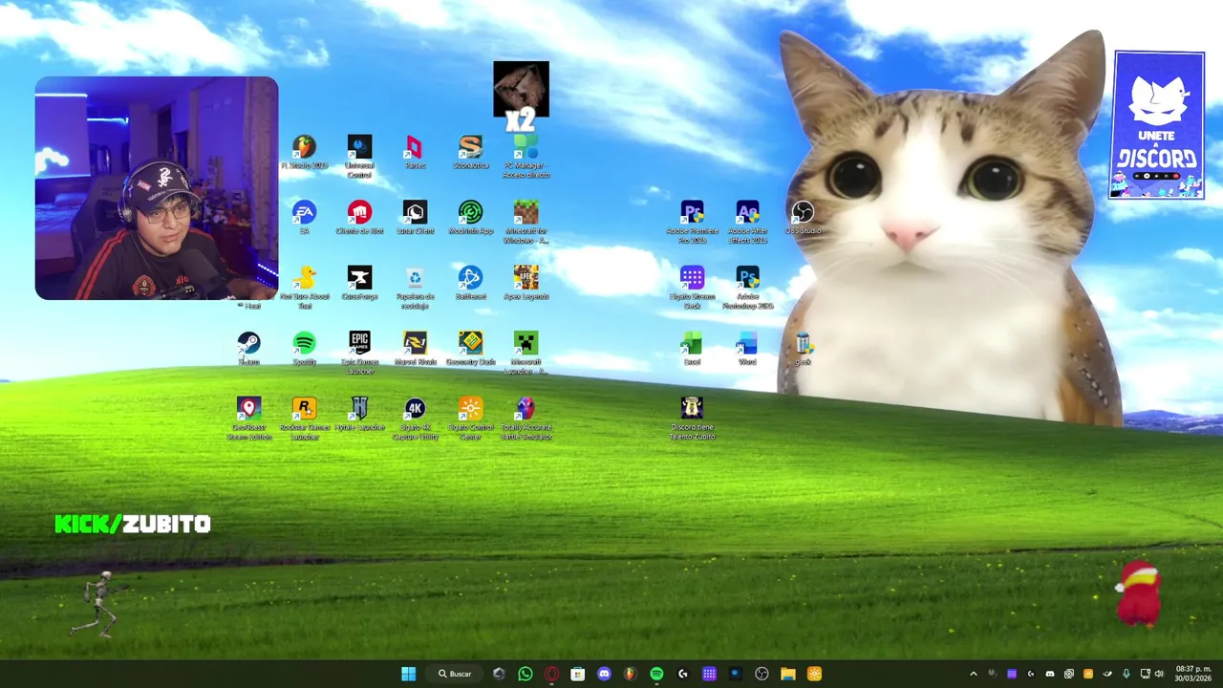Open Elgato Control Center from the taskbar
Viewport: 1223px width, 688px height.
tap(814, 674)
